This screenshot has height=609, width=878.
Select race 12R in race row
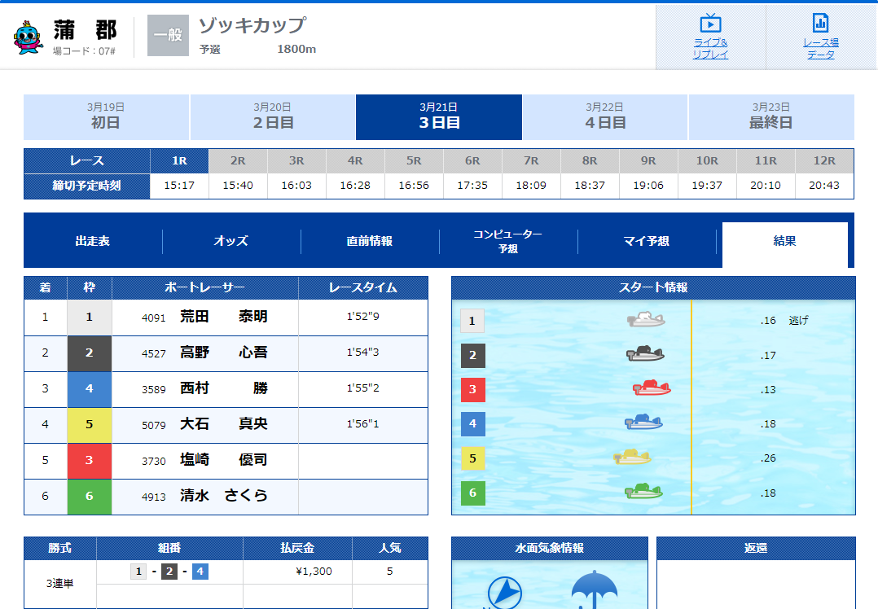[824, 161]
